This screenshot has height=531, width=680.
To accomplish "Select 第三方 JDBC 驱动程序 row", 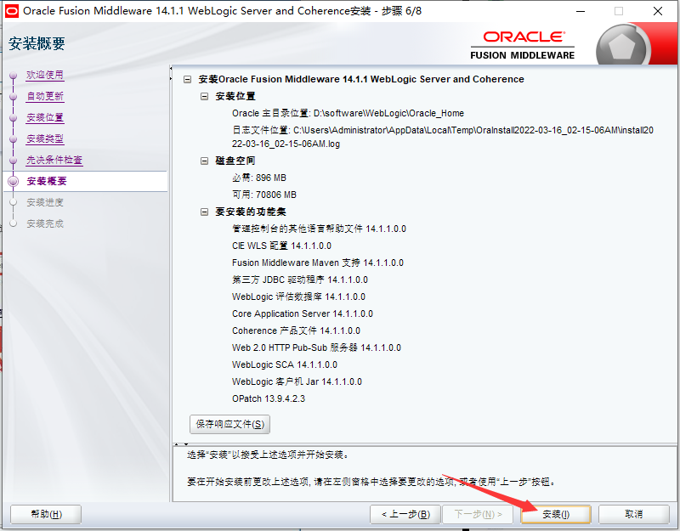I will 300,280.
